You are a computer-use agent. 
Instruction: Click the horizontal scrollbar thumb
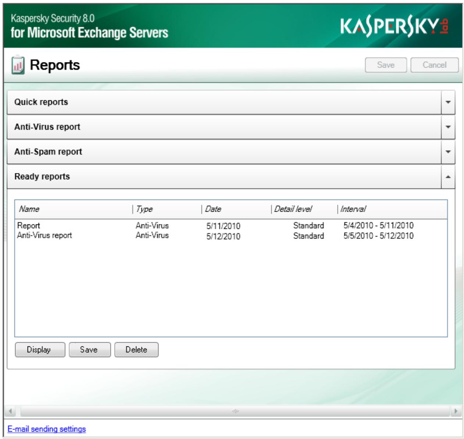[236, 411]
